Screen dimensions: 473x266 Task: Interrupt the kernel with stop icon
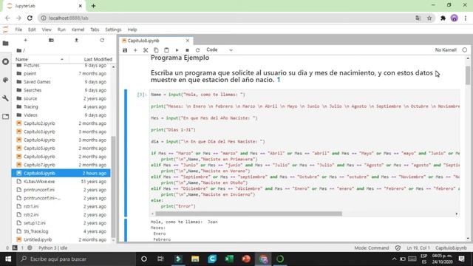(187, 50)
